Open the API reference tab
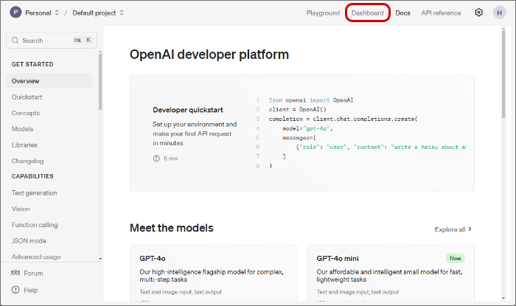Screen dimensions: 516x306 [x=441, y=13]
